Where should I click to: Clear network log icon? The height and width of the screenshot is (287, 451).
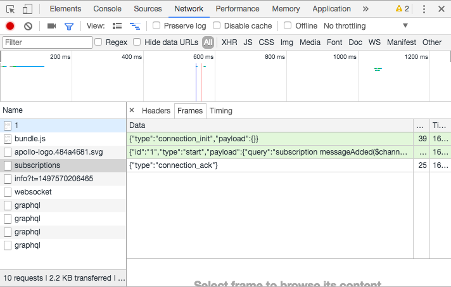tap(28, 26)
